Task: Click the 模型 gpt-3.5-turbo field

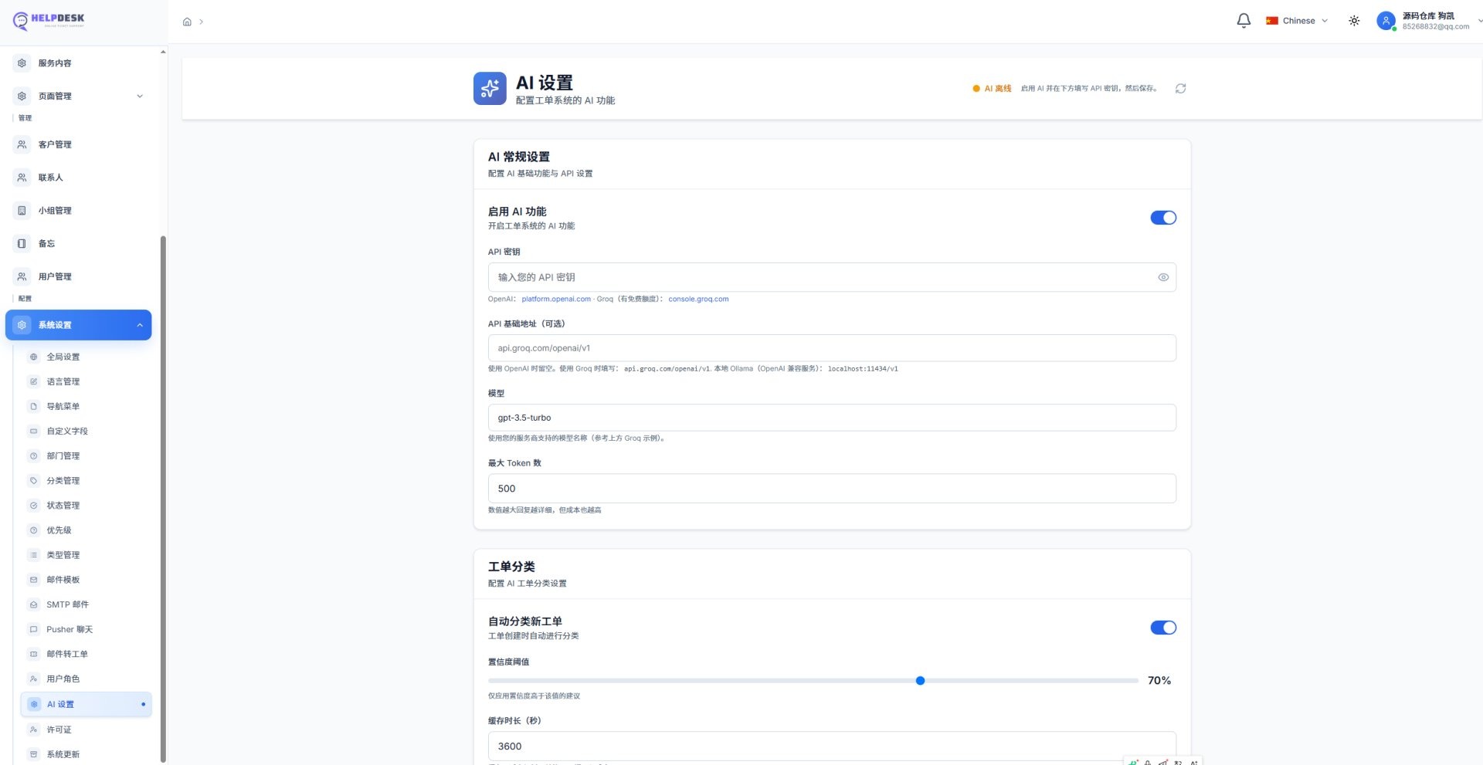Action: [x=832, y=418]
